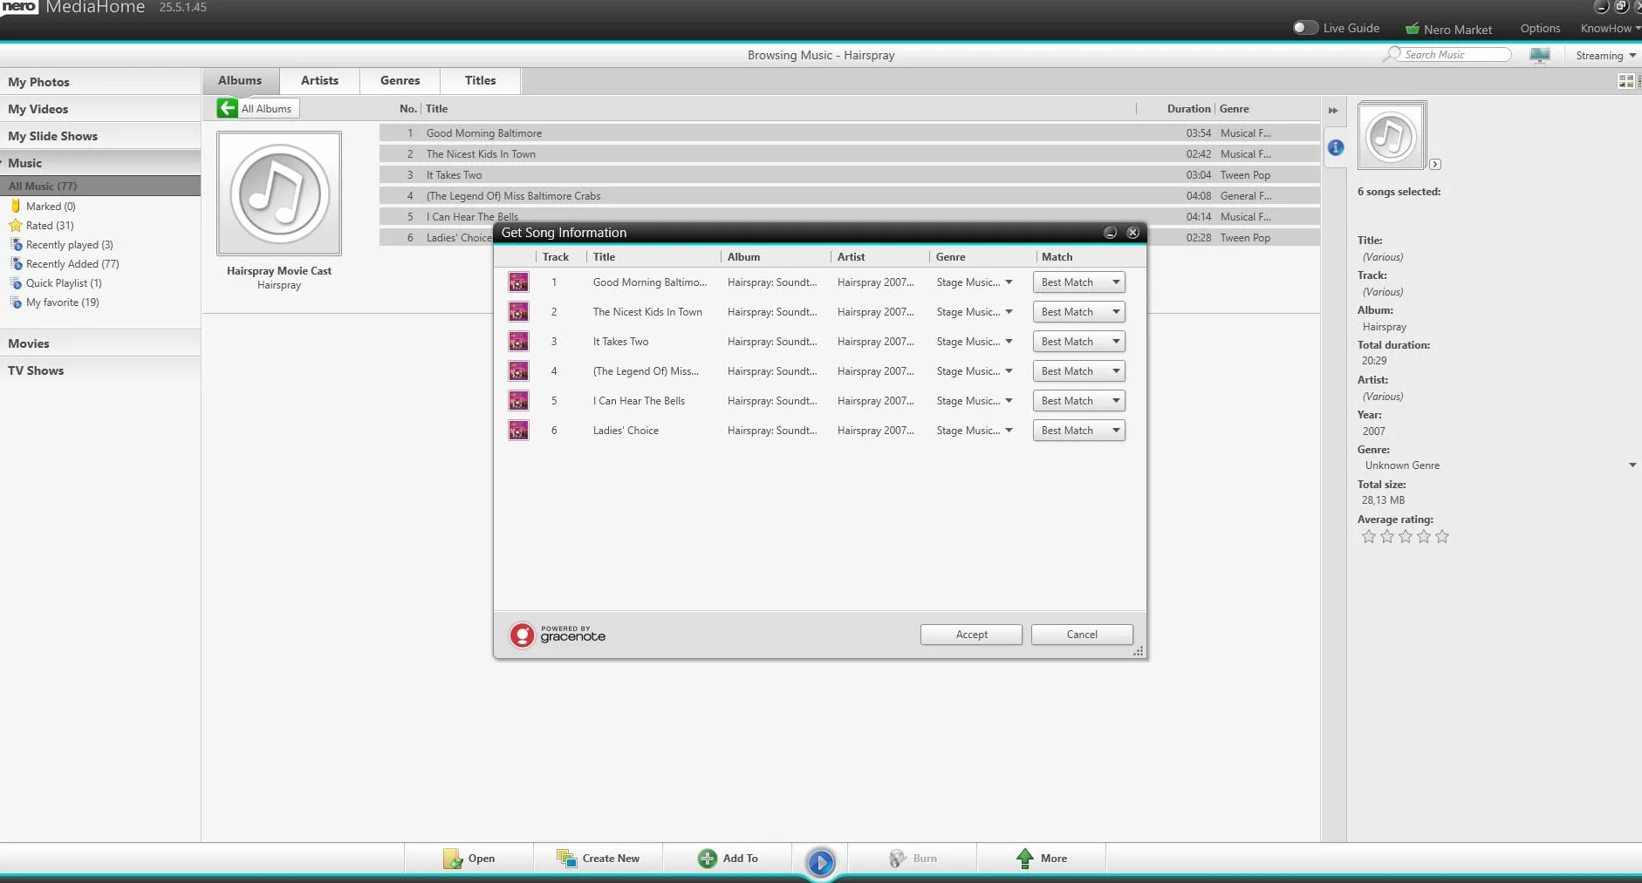The height and width of the screenshot is (883, 1642).
Task: Switch to the Genres tab
Action: [x=400, y=80]
